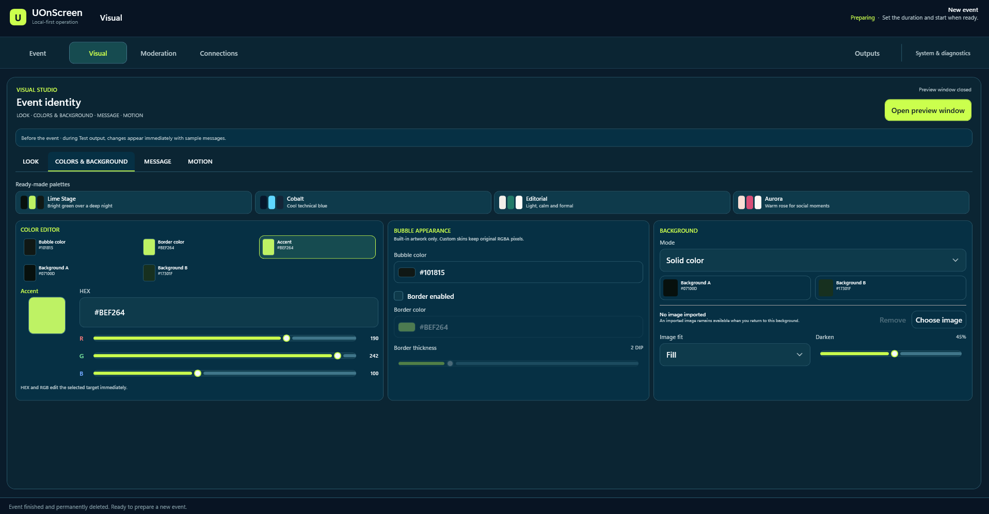Click the green value 242
This screenshot has height=514, width=989.
(x=374, y=356)
